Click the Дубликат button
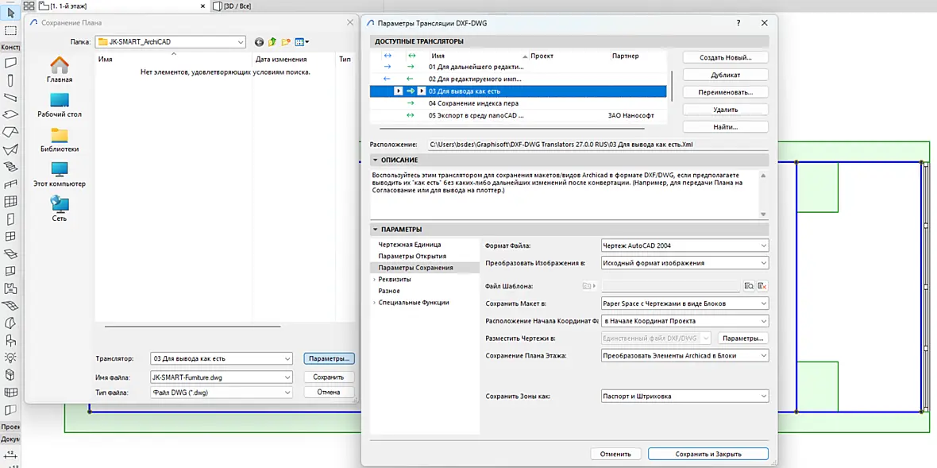 point(726,75)
